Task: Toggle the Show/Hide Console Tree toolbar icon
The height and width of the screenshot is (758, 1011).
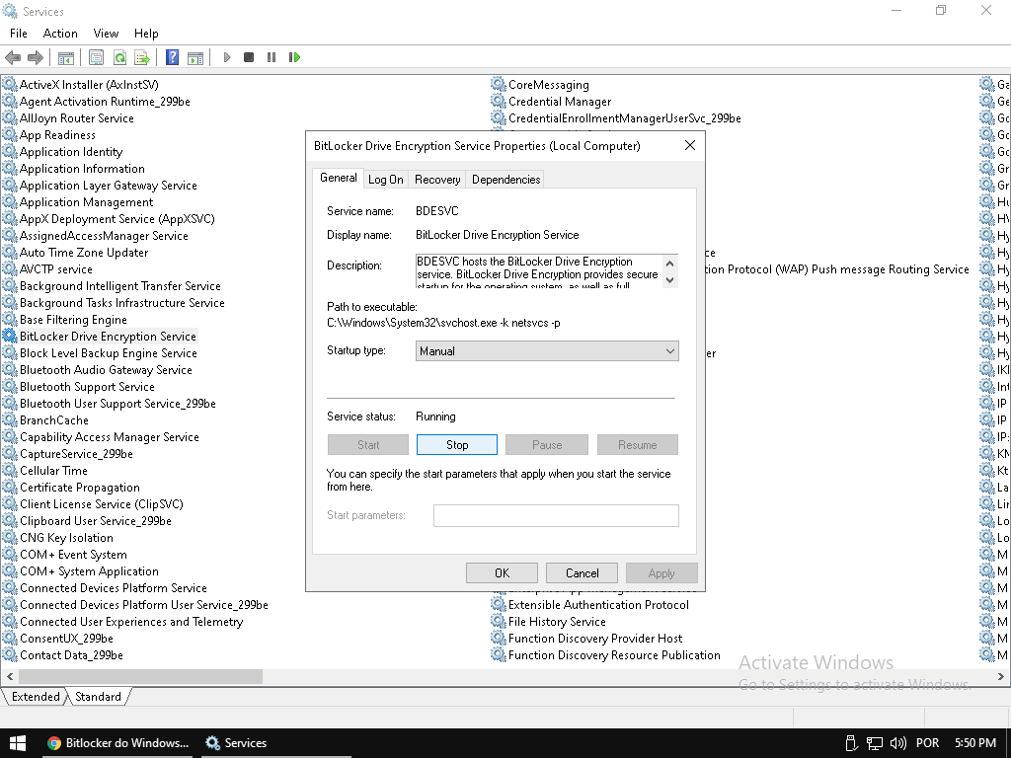Action: (66, 57)
